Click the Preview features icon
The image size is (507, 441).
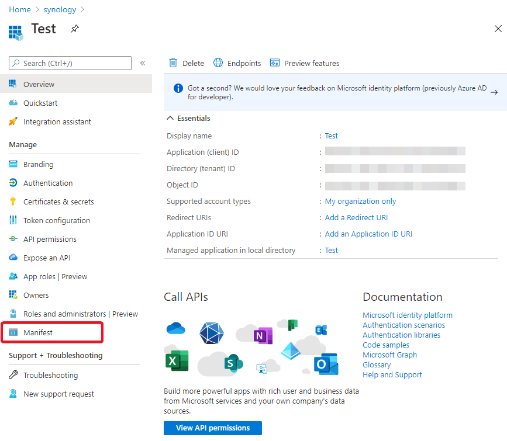tap(275, 62)
